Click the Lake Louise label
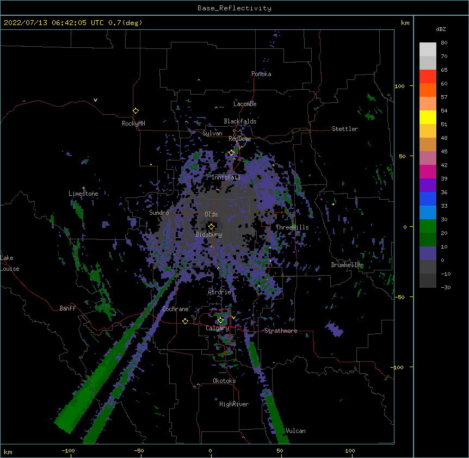The height and width of the screenshot is (458, 469). [x=10, y=263]
